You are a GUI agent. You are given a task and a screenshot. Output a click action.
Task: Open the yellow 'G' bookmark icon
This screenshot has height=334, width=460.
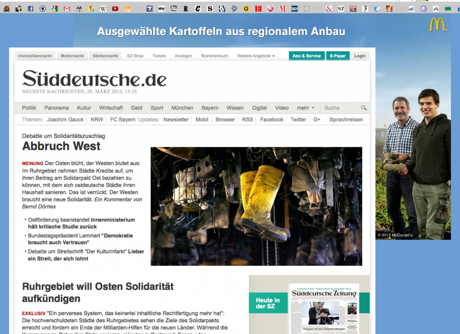coord(246,9)
